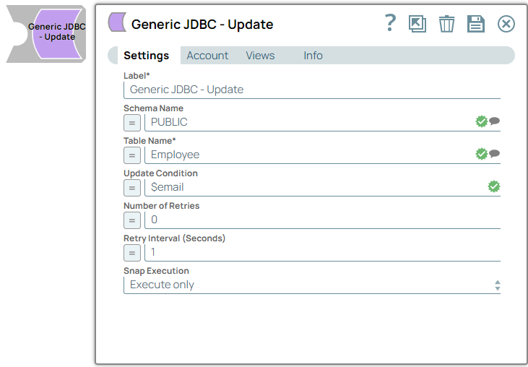Open Table Name suggestions bubble icon
This screenshot has height=367, width=528.
(x=495, y=154)
